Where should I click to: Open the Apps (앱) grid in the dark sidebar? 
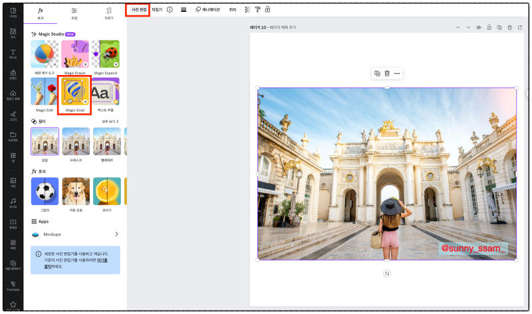pos(13,157)
